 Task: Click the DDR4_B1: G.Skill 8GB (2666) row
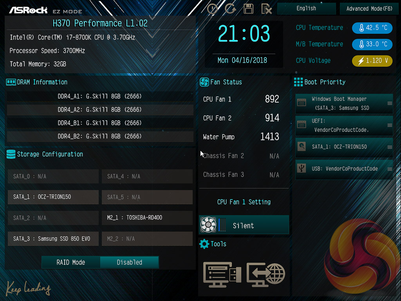tap(100, 123)
